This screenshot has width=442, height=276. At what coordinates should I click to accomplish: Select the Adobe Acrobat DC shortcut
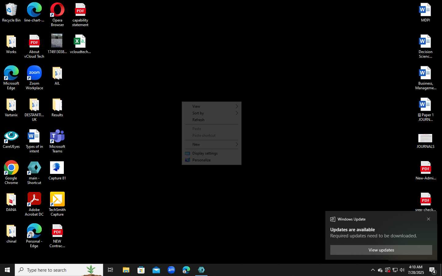[x=34, y=204]
